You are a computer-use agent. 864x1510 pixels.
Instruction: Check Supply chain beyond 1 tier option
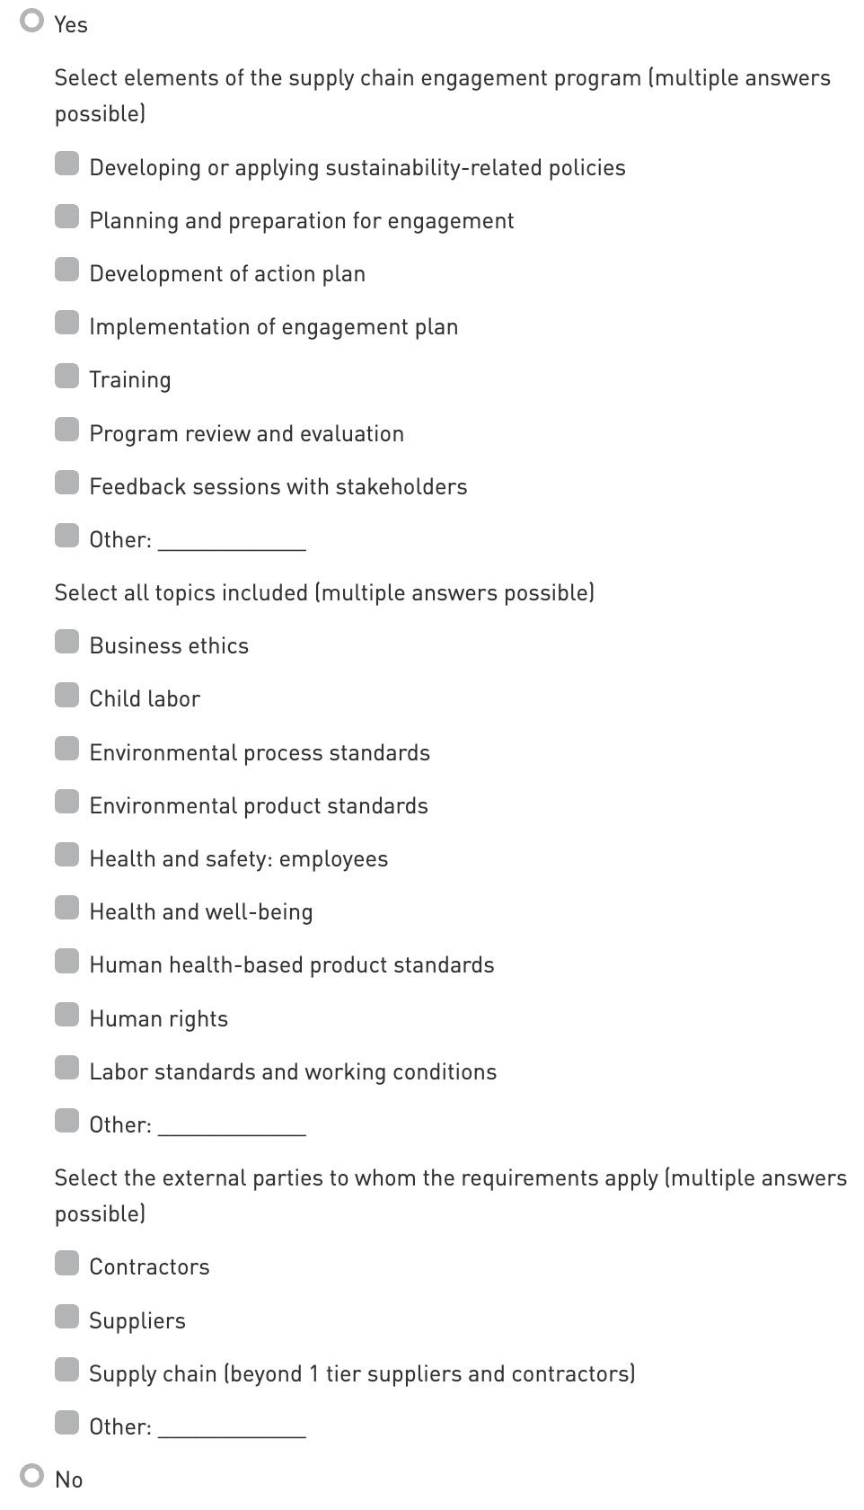pos(67,1371)
